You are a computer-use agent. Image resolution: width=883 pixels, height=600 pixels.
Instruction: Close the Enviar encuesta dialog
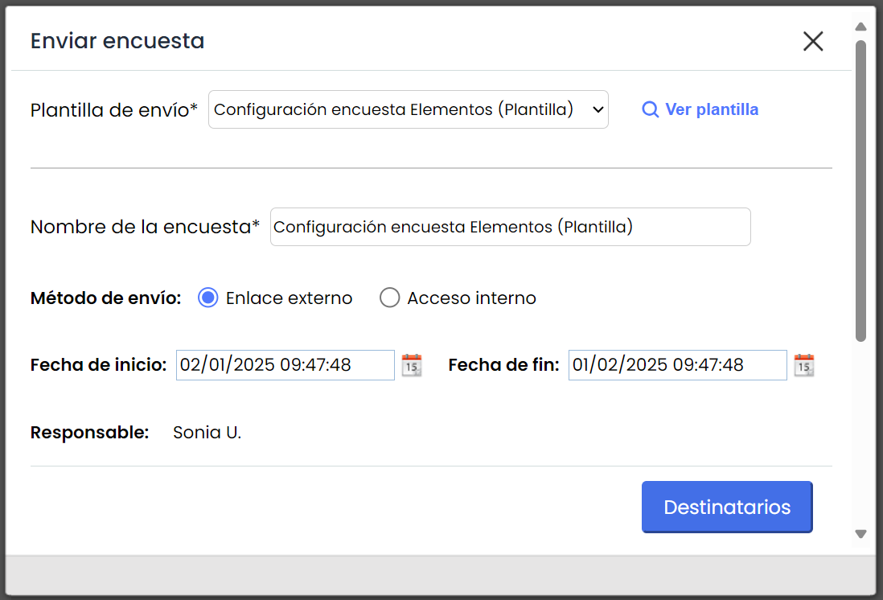click(813, 41)
